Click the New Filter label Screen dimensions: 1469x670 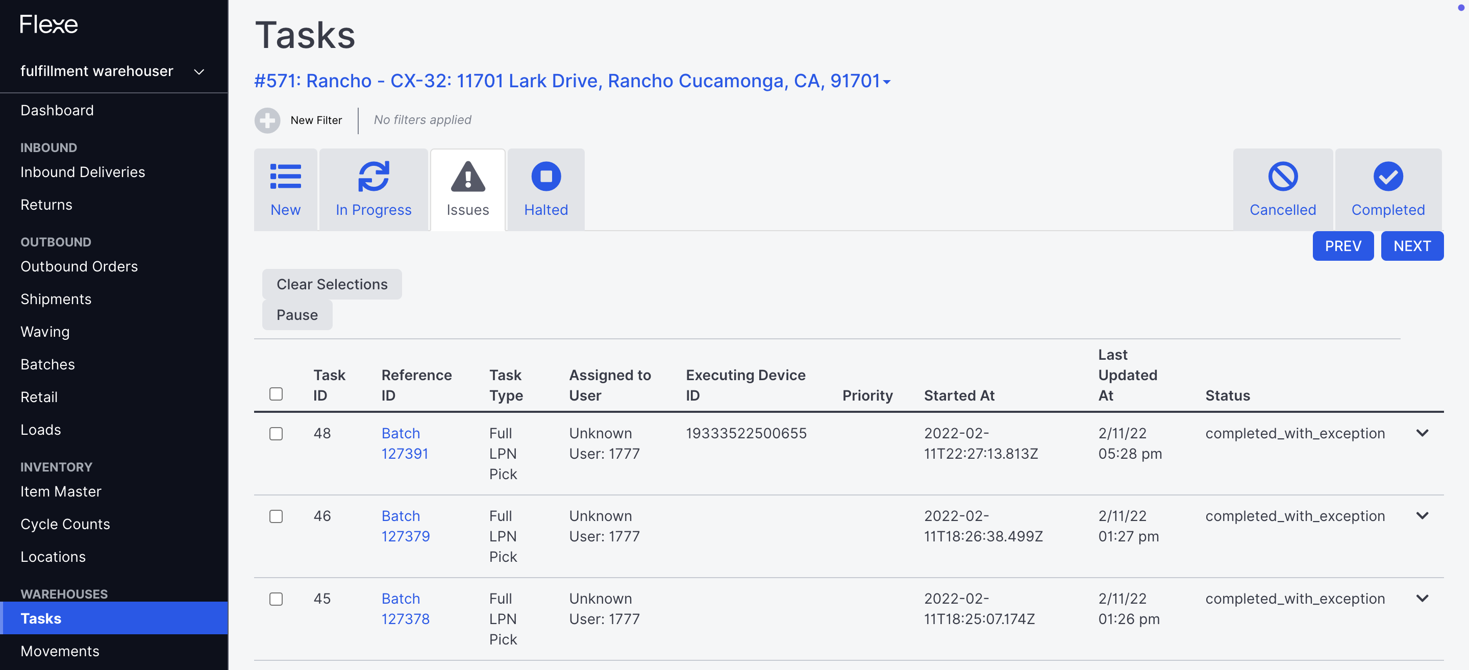[x=316, y=120]
